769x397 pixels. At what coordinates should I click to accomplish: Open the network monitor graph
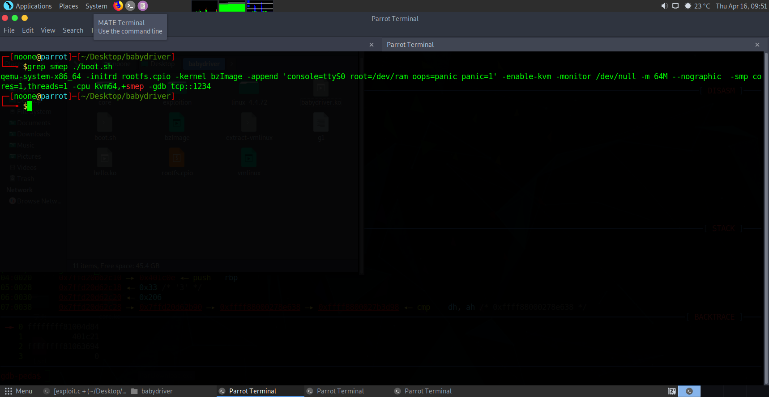pos(260,6)
